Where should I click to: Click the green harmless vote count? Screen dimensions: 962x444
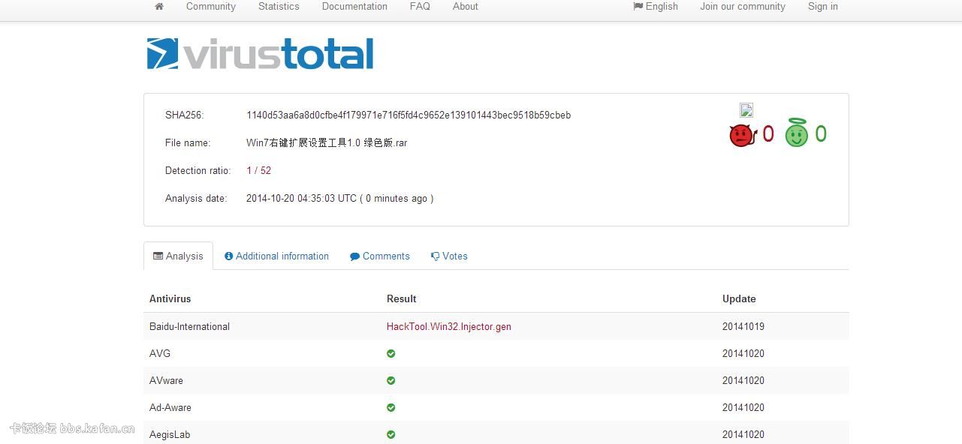[821, 134]
